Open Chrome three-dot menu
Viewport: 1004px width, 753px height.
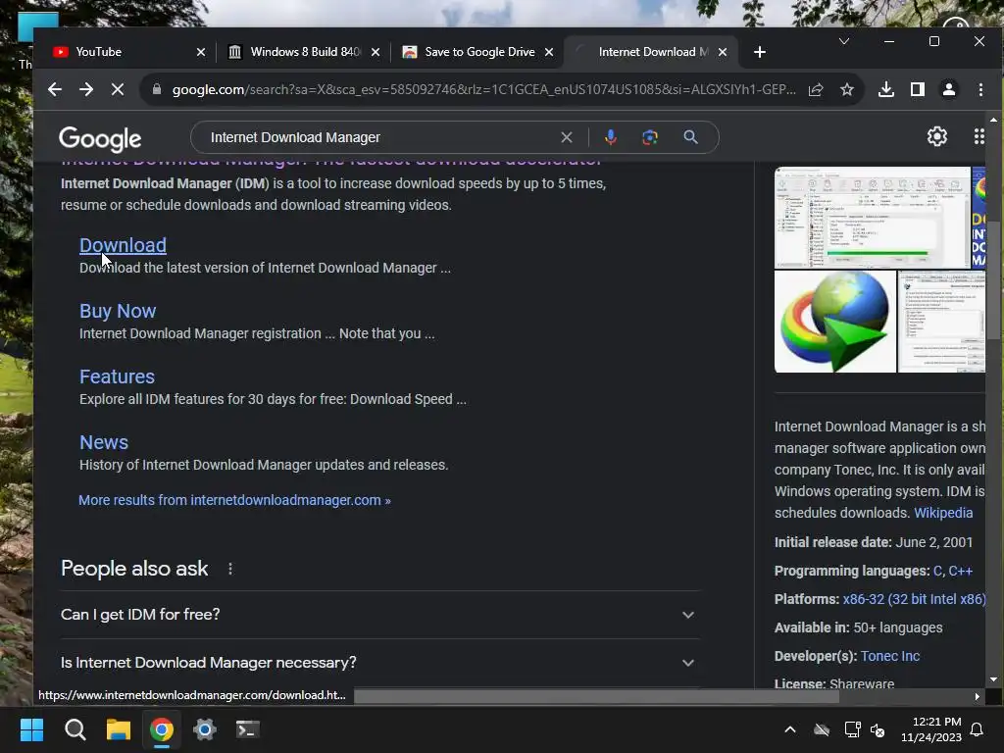[x=980, y=89]
